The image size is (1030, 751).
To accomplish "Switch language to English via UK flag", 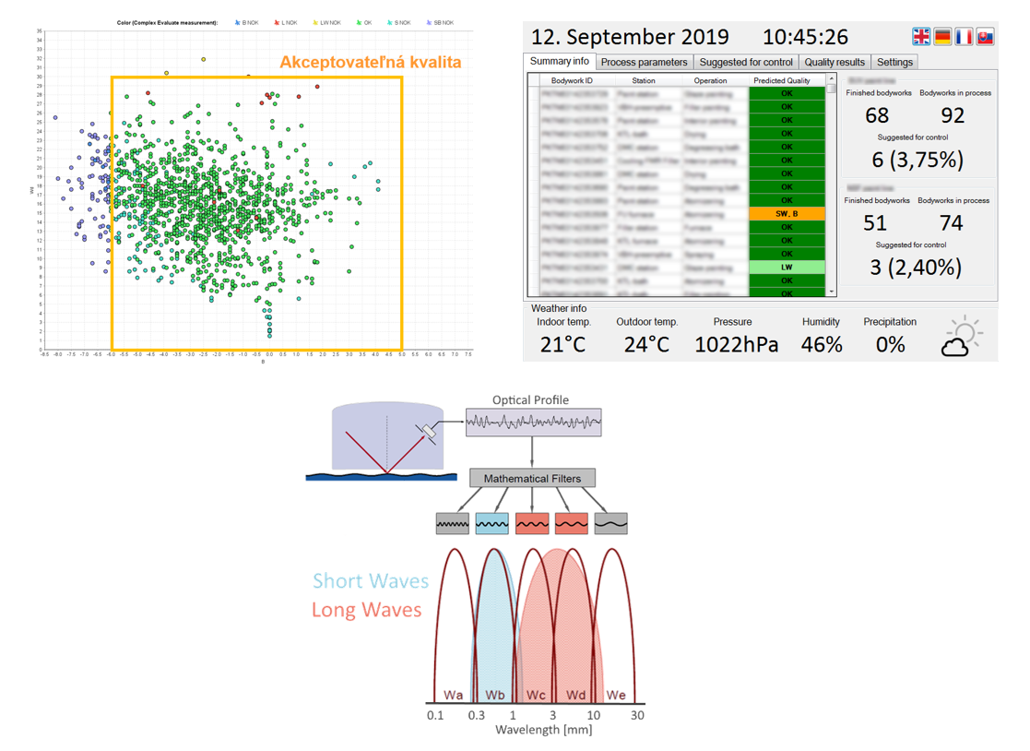I will click(921, 36).
